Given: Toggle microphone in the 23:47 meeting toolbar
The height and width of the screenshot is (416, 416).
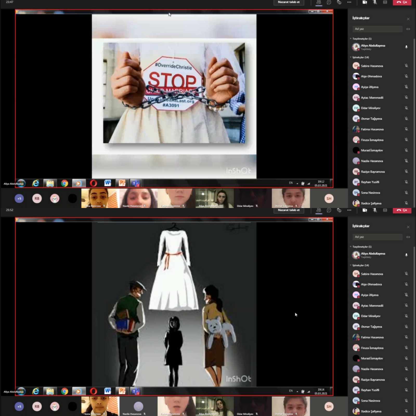Looking at the screenshot, I should [375, 2].
